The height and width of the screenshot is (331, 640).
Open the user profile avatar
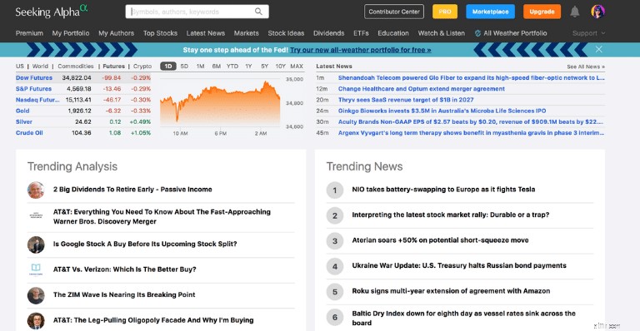tap(597, 12)
